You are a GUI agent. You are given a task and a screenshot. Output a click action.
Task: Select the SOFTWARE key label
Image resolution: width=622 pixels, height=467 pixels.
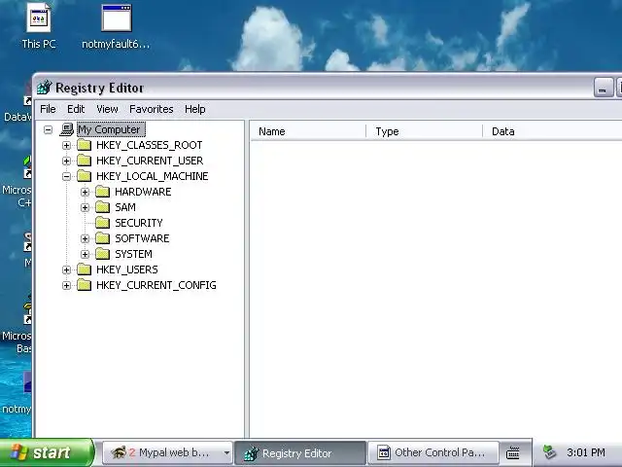coord(142,238)
